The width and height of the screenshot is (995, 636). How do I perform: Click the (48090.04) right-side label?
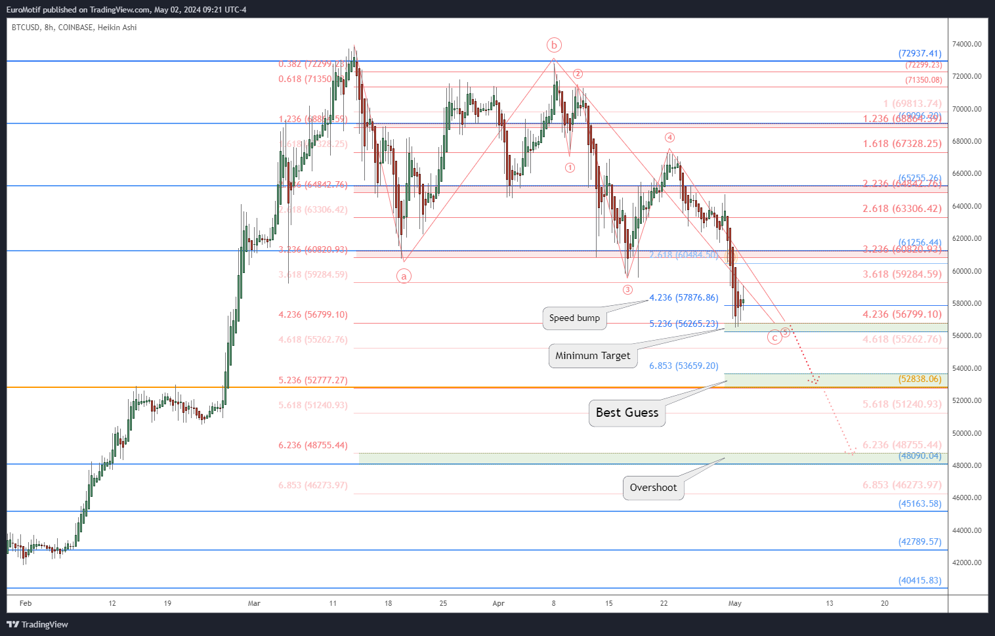[x=920, y=456]
